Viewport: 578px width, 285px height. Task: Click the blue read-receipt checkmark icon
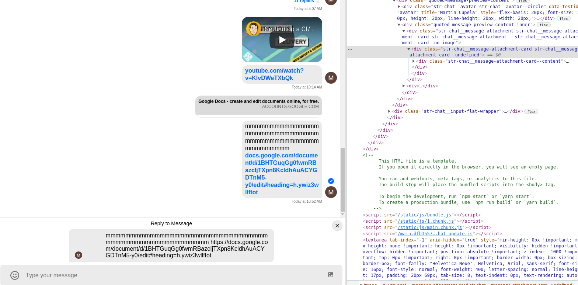pyautogui.click(x=331, y=181)
